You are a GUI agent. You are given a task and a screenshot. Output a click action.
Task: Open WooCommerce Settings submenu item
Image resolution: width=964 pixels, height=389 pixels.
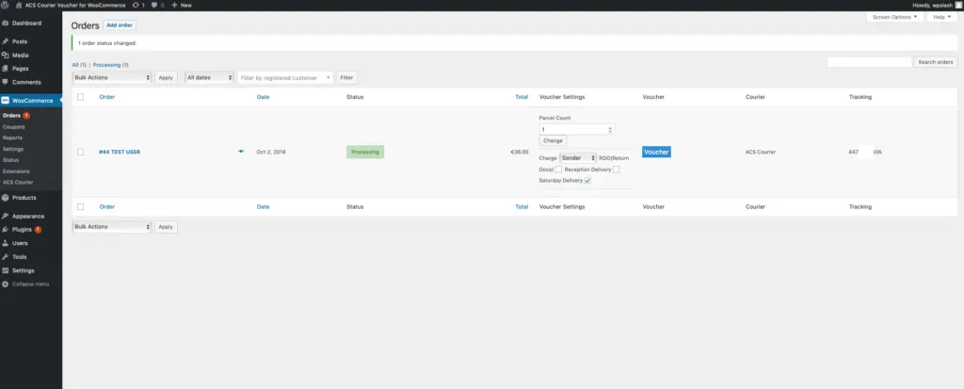13,149
